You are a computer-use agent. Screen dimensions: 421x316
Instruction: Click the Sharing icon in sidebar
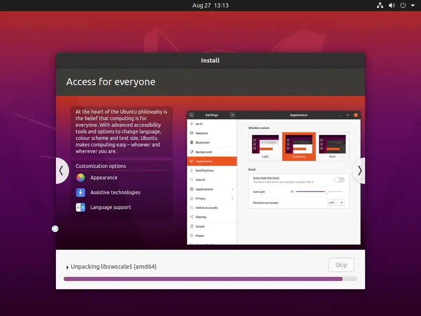pos(192,217)
